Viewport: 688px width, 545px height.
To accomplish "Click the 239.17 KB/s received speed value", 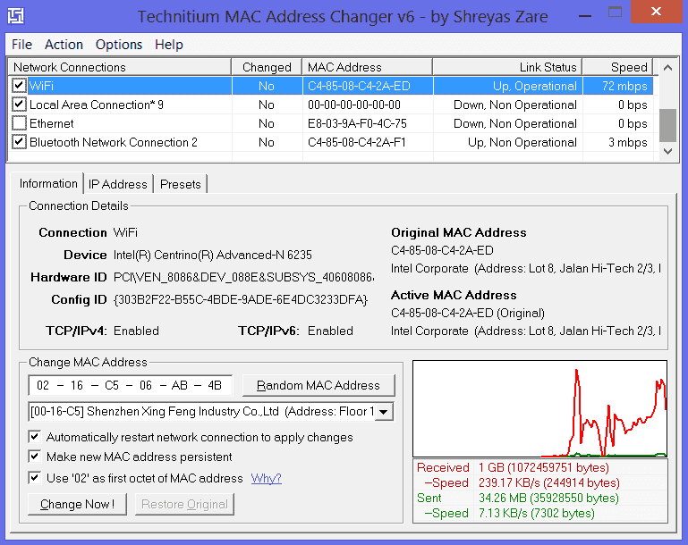I will tap(549, 482).
